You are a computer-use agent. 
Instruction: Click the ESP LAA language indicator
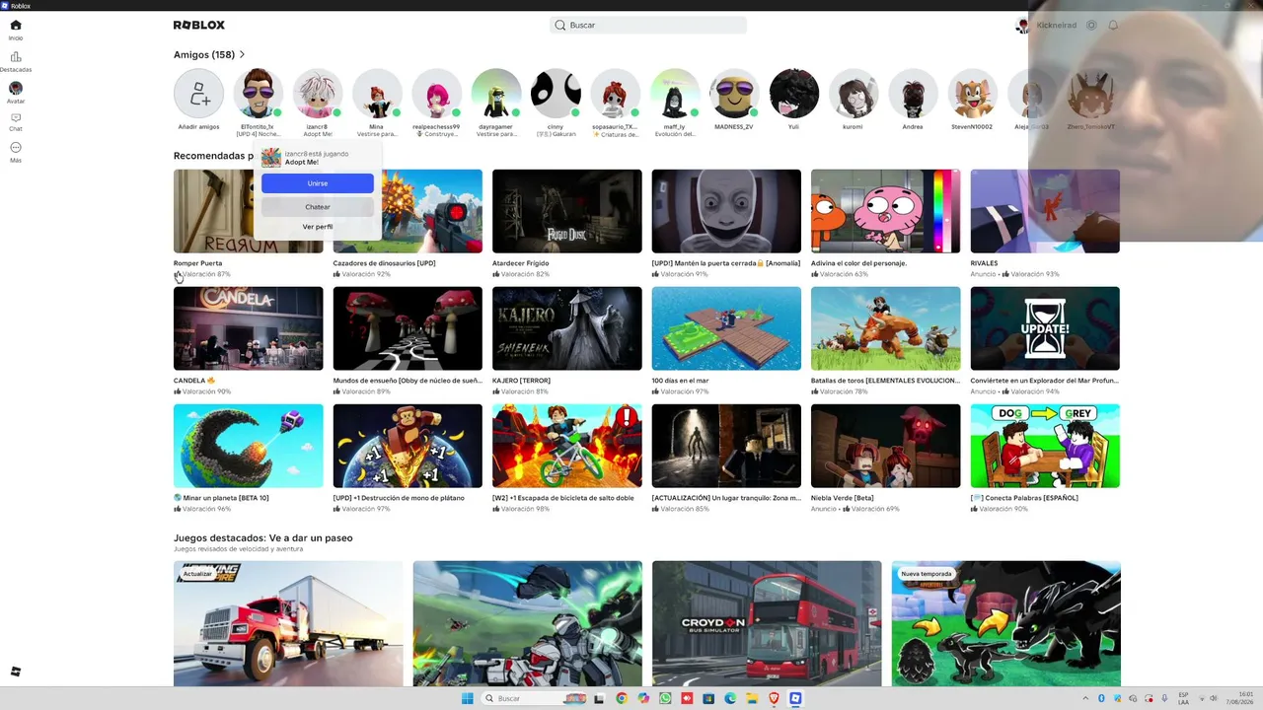click(1183, 698)
